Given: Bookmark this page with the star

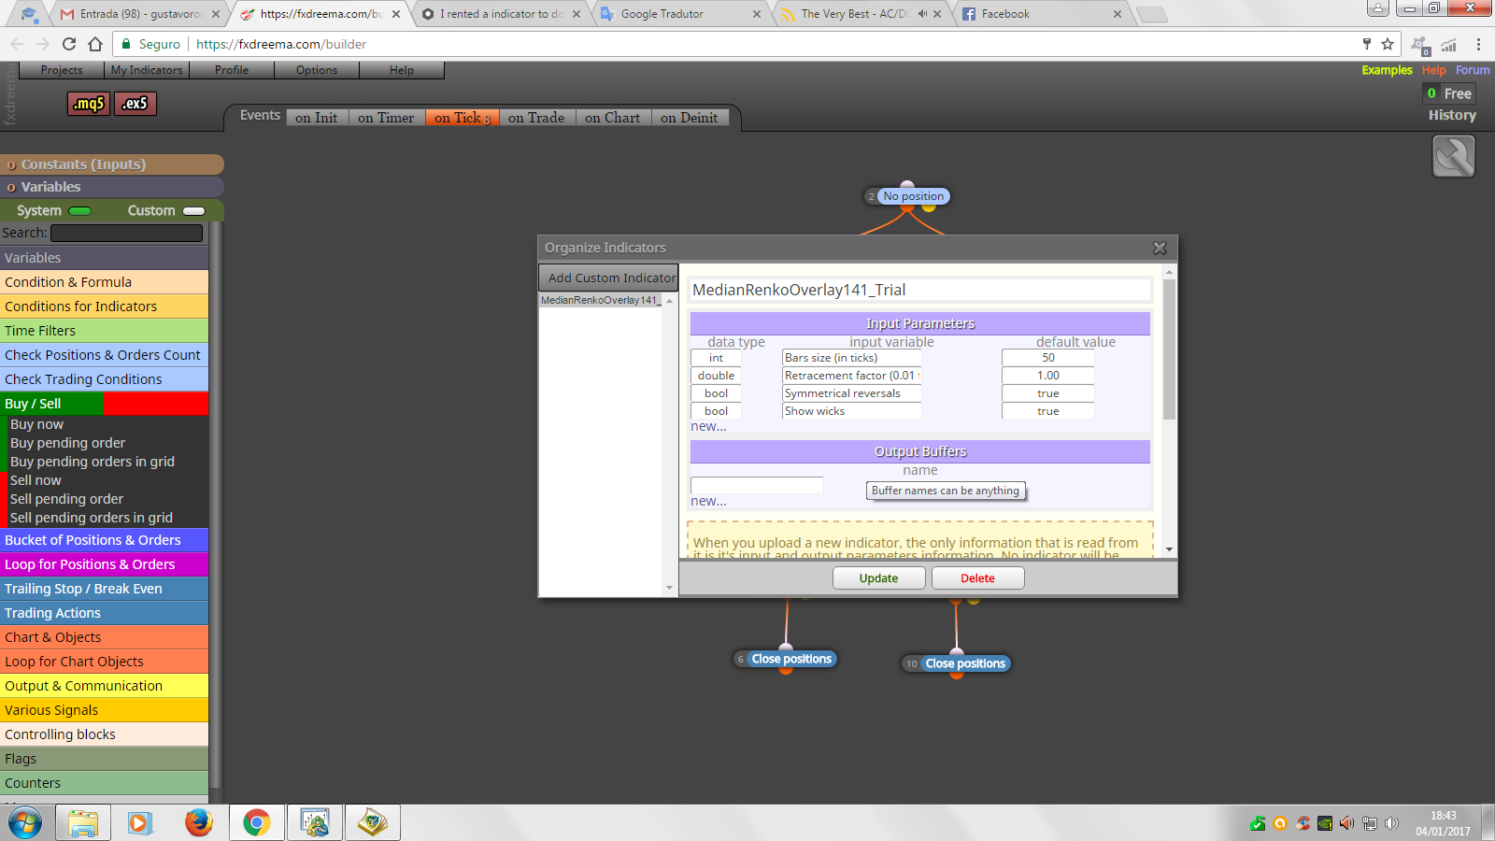Looking at the screenshot, I should [1388, 44].
